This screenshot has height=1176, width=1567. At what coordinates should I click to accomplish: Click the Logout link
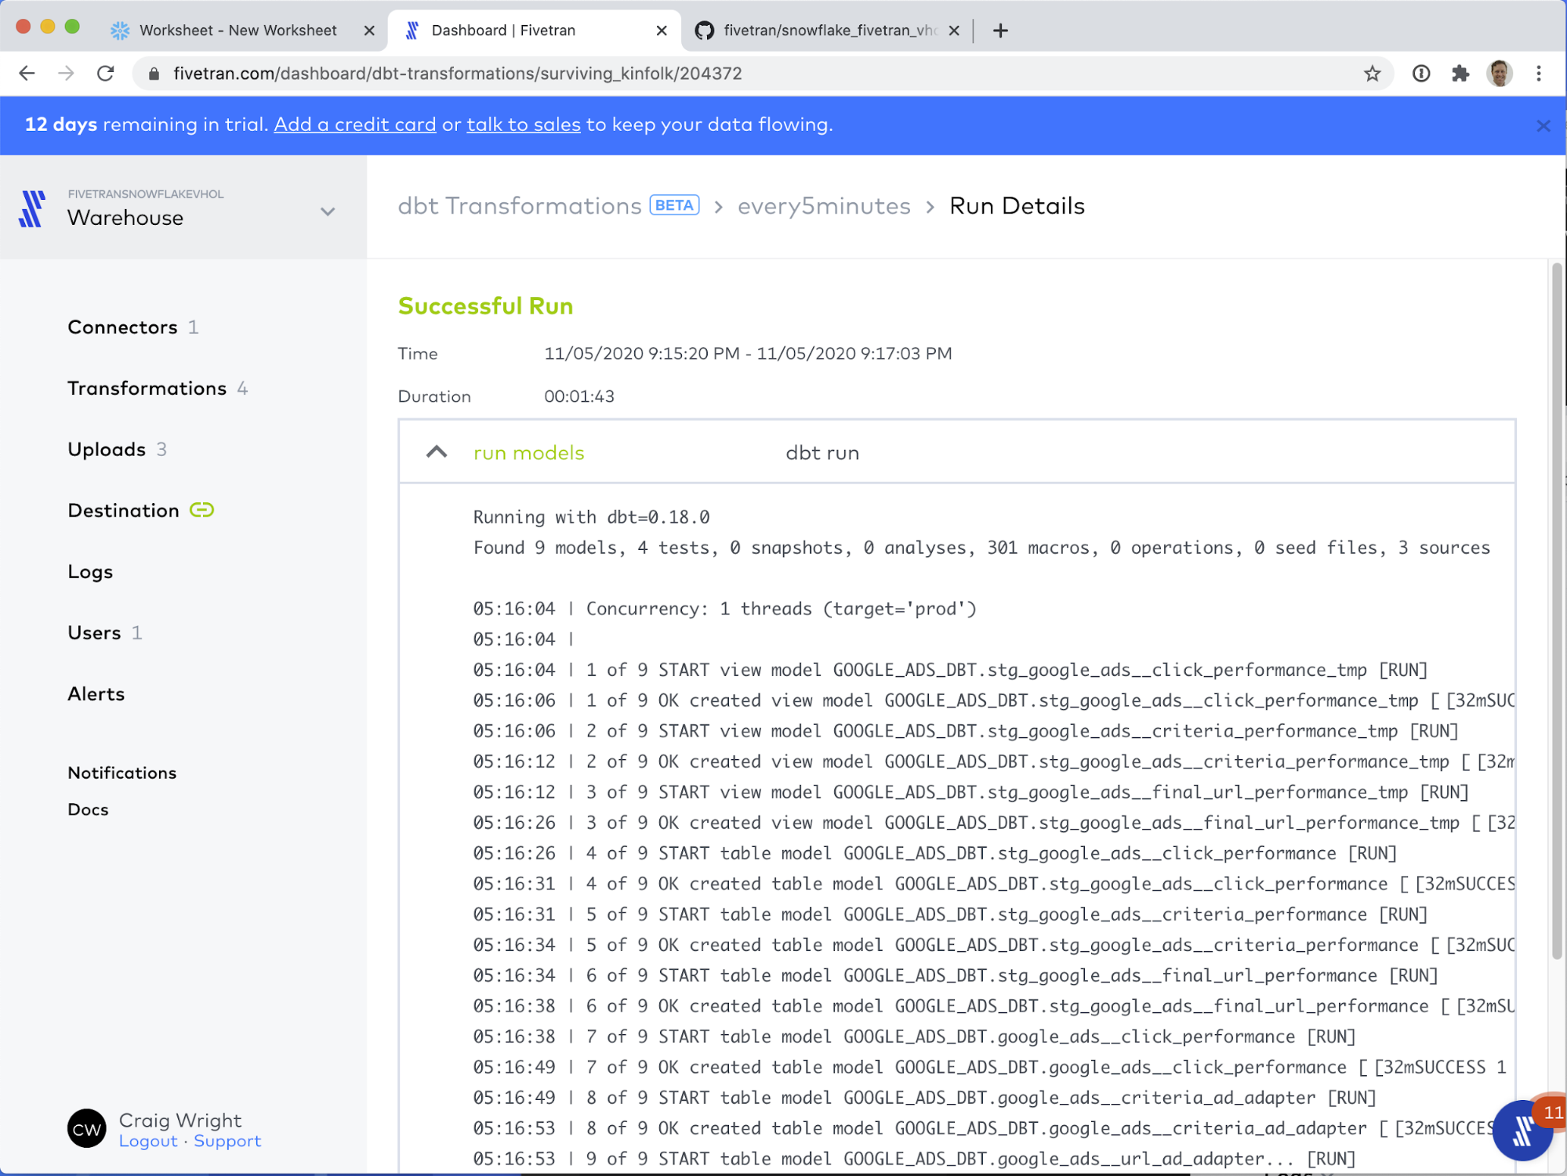[148, 1142]
